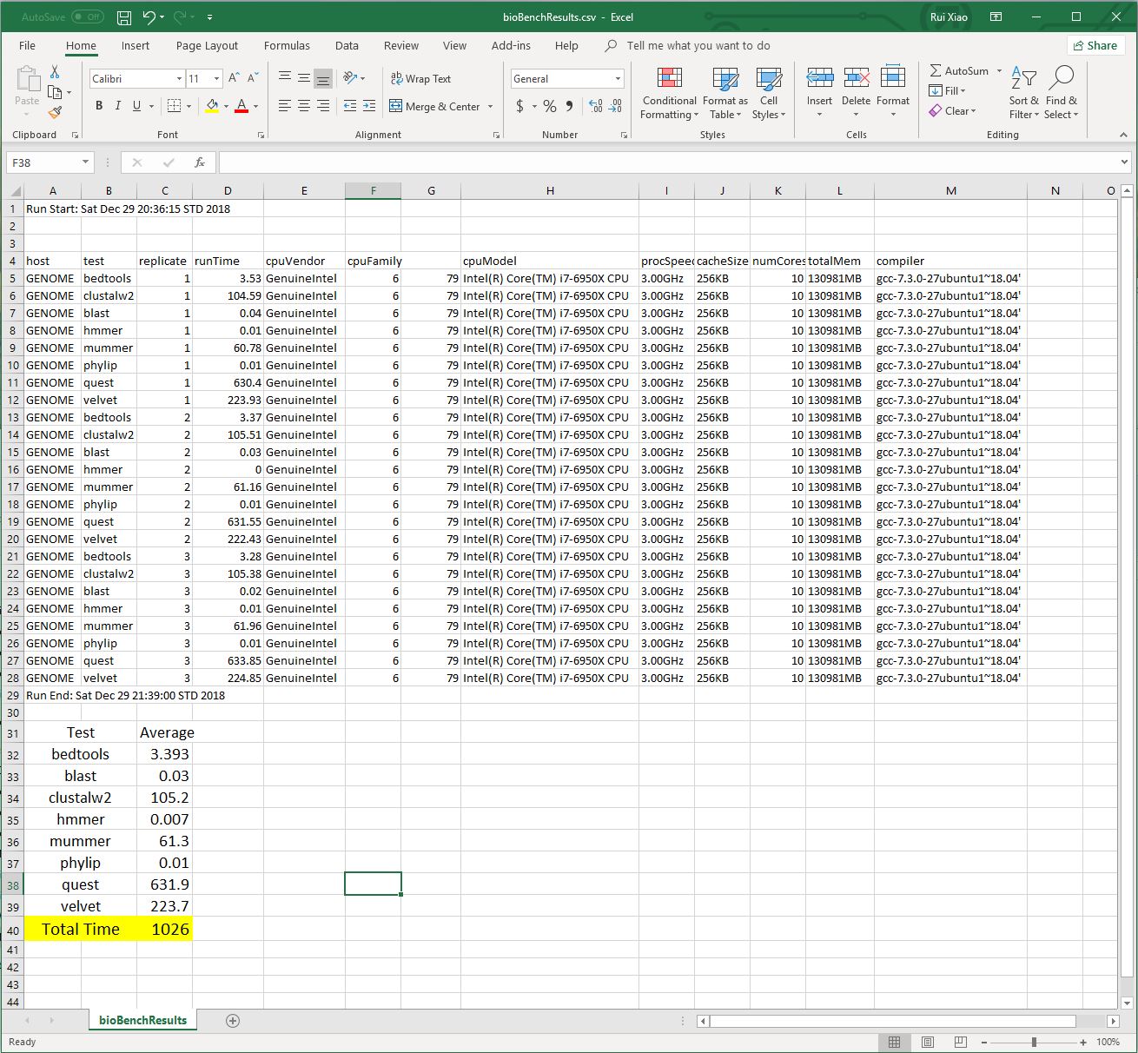Screen dimensions: 1138x1053
Task: Open Cell Styles gallery
Action: click(x=769, y=94)
